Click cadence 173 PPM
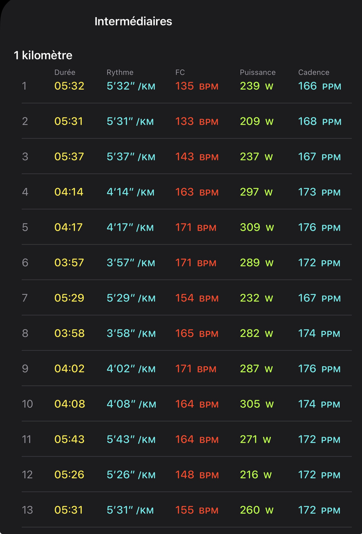The width and height of the screenshot is (362, 534). click(x=319, y=192)
